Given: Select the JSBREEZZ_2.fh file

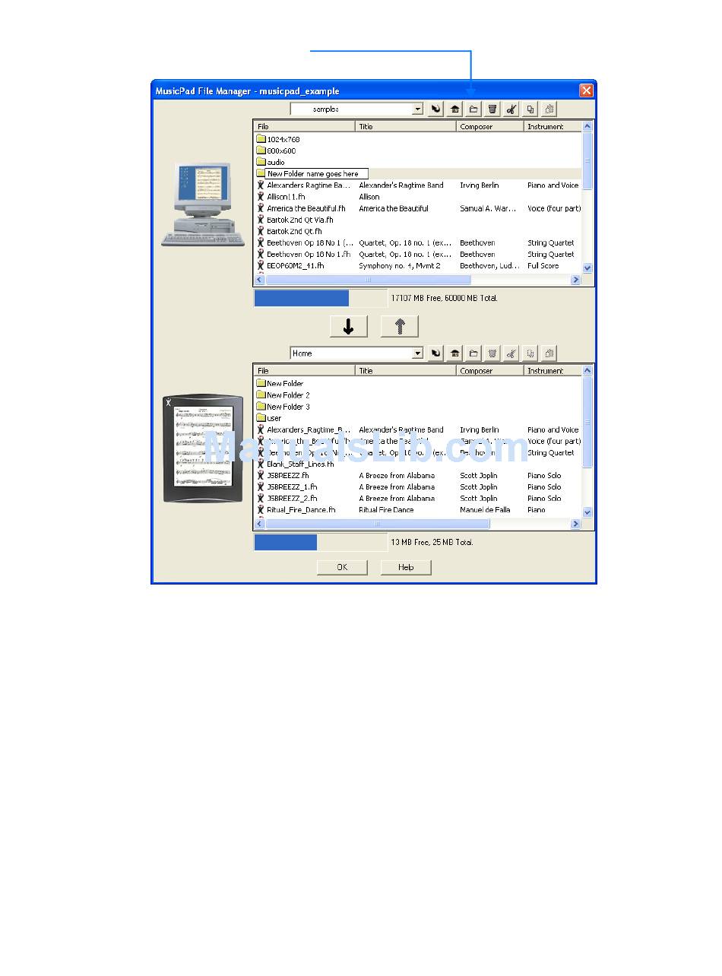Looking at the screenshot, I should 287,499.
